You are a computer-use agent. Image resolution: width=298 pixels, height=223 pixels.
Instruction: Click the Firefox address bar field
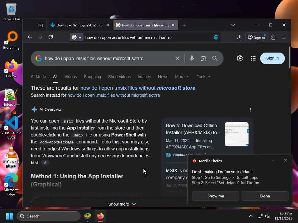click(146, 37)
